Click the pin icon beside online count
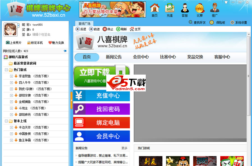Image resolution: width=252 pixels, height=166 pixels. tap(65, 51)
